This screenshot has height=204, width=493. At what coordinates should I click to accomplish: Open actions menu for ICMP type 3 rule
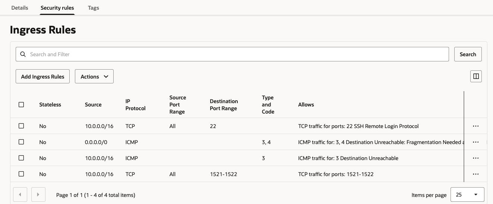tap(475, 158)
